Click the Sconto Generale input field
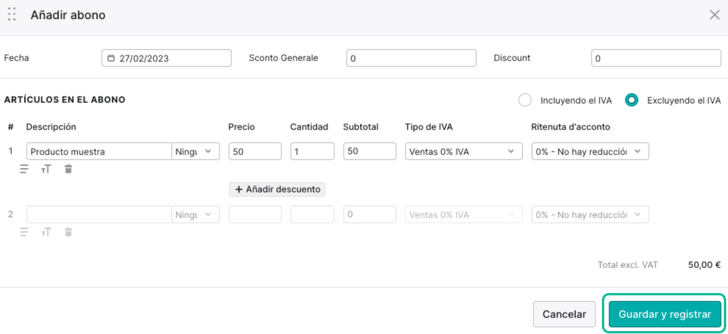 point(412,58)
